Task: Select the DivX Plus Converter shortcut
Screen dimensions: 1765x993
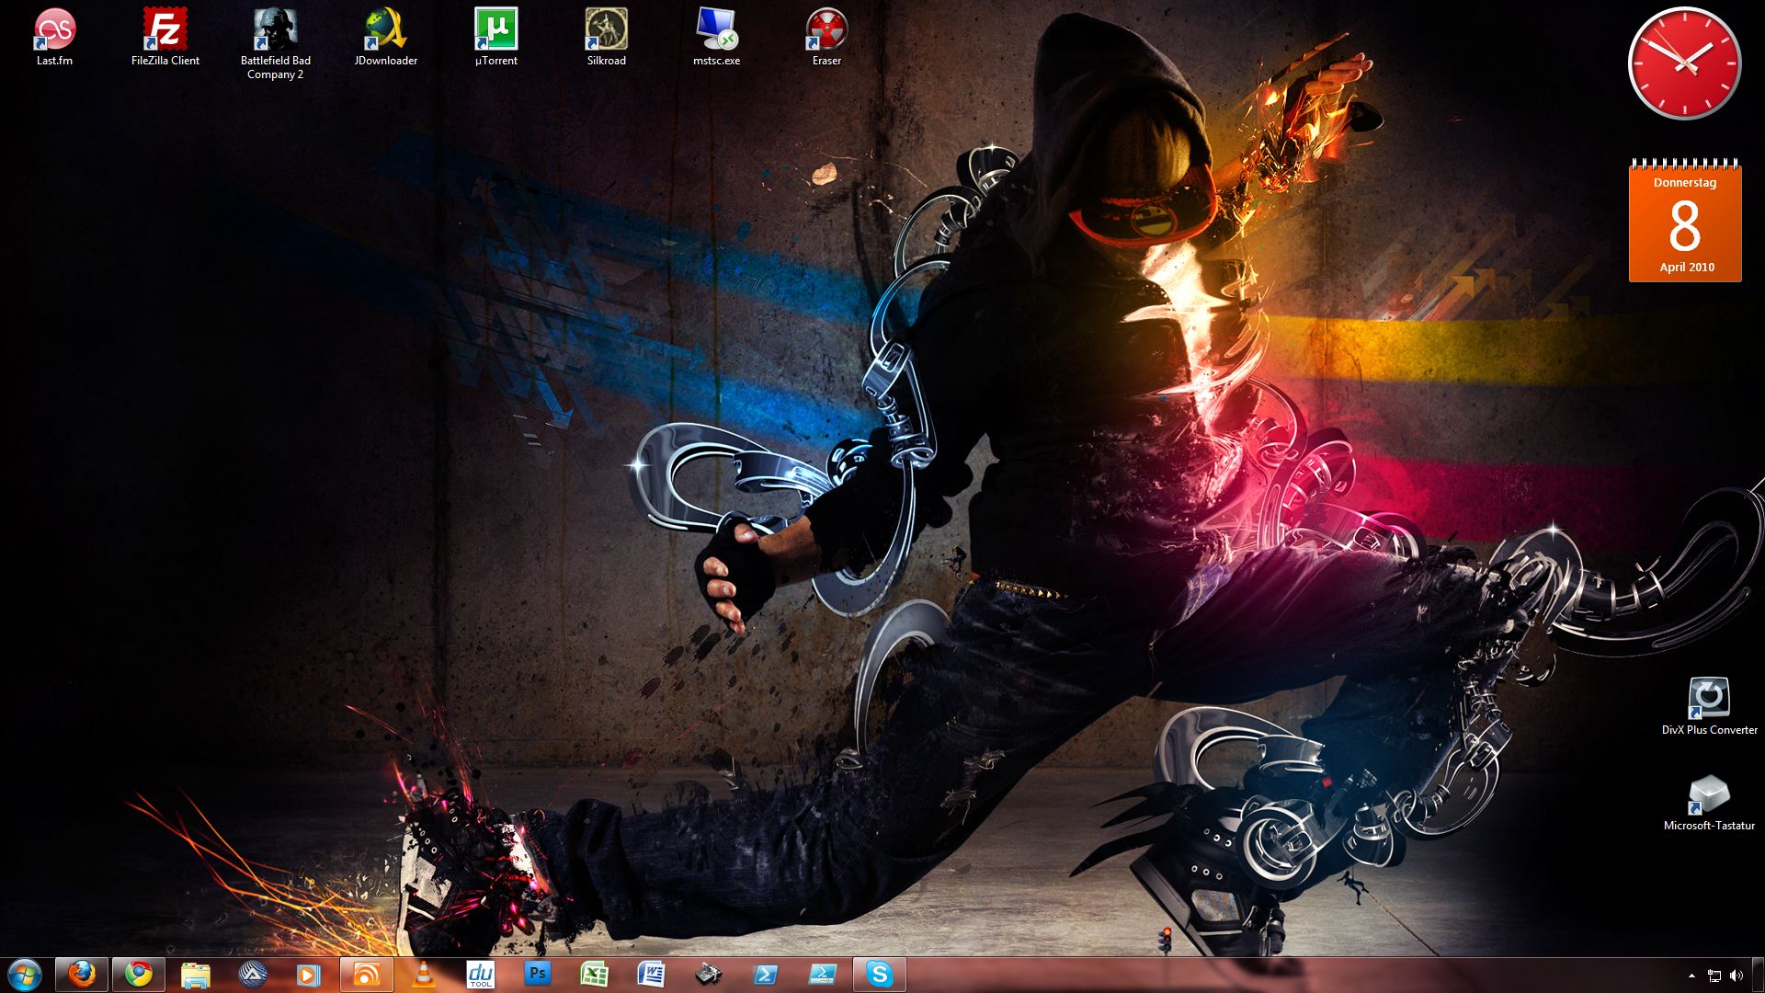Action: (1709, 700)
